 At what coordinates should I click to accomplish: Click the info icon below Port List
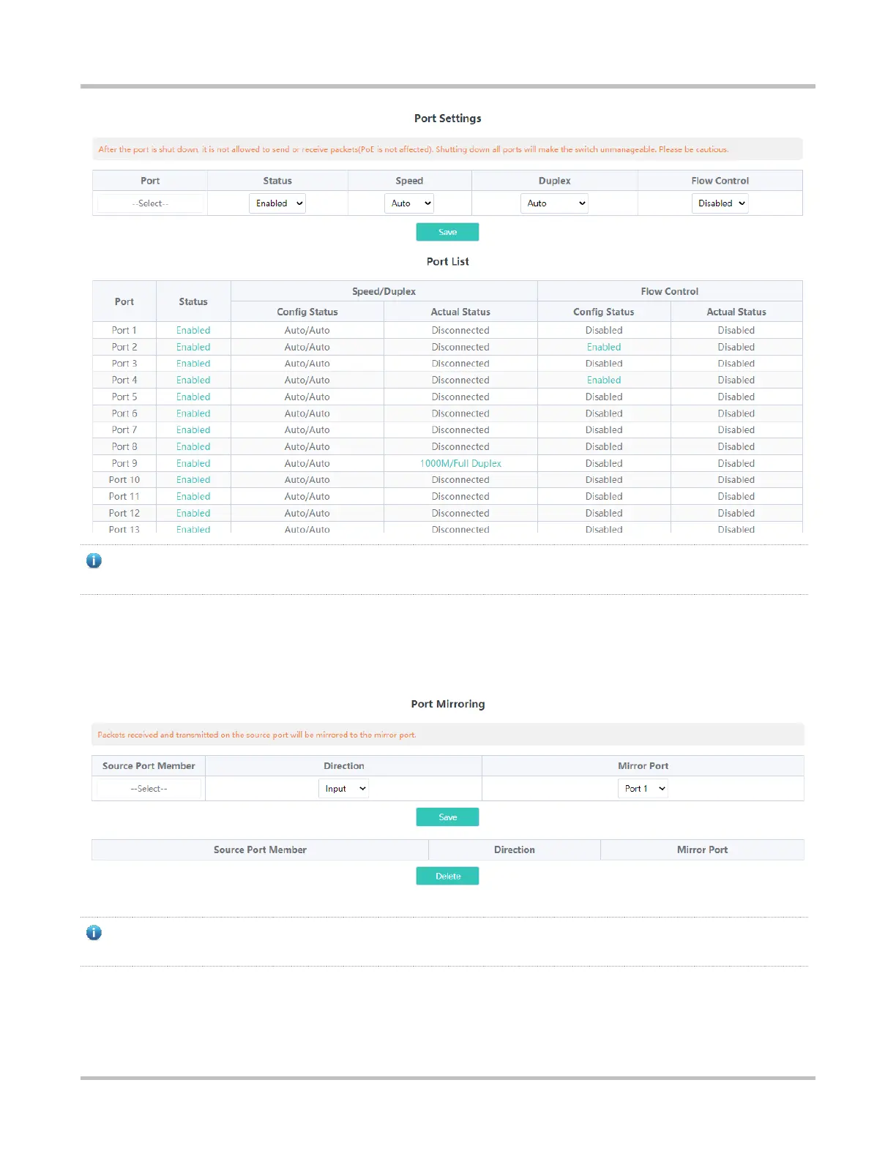tap(94, 561)
